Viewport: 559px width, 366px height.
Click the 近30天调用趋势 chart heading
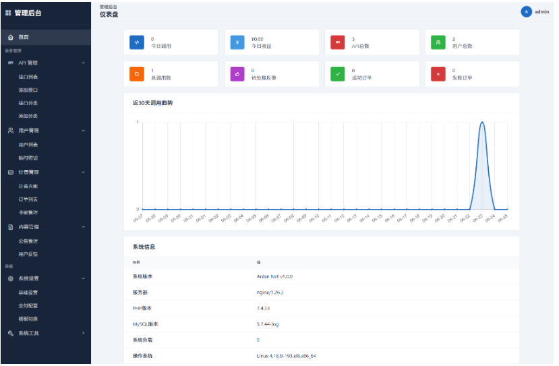tap(152, 103)
